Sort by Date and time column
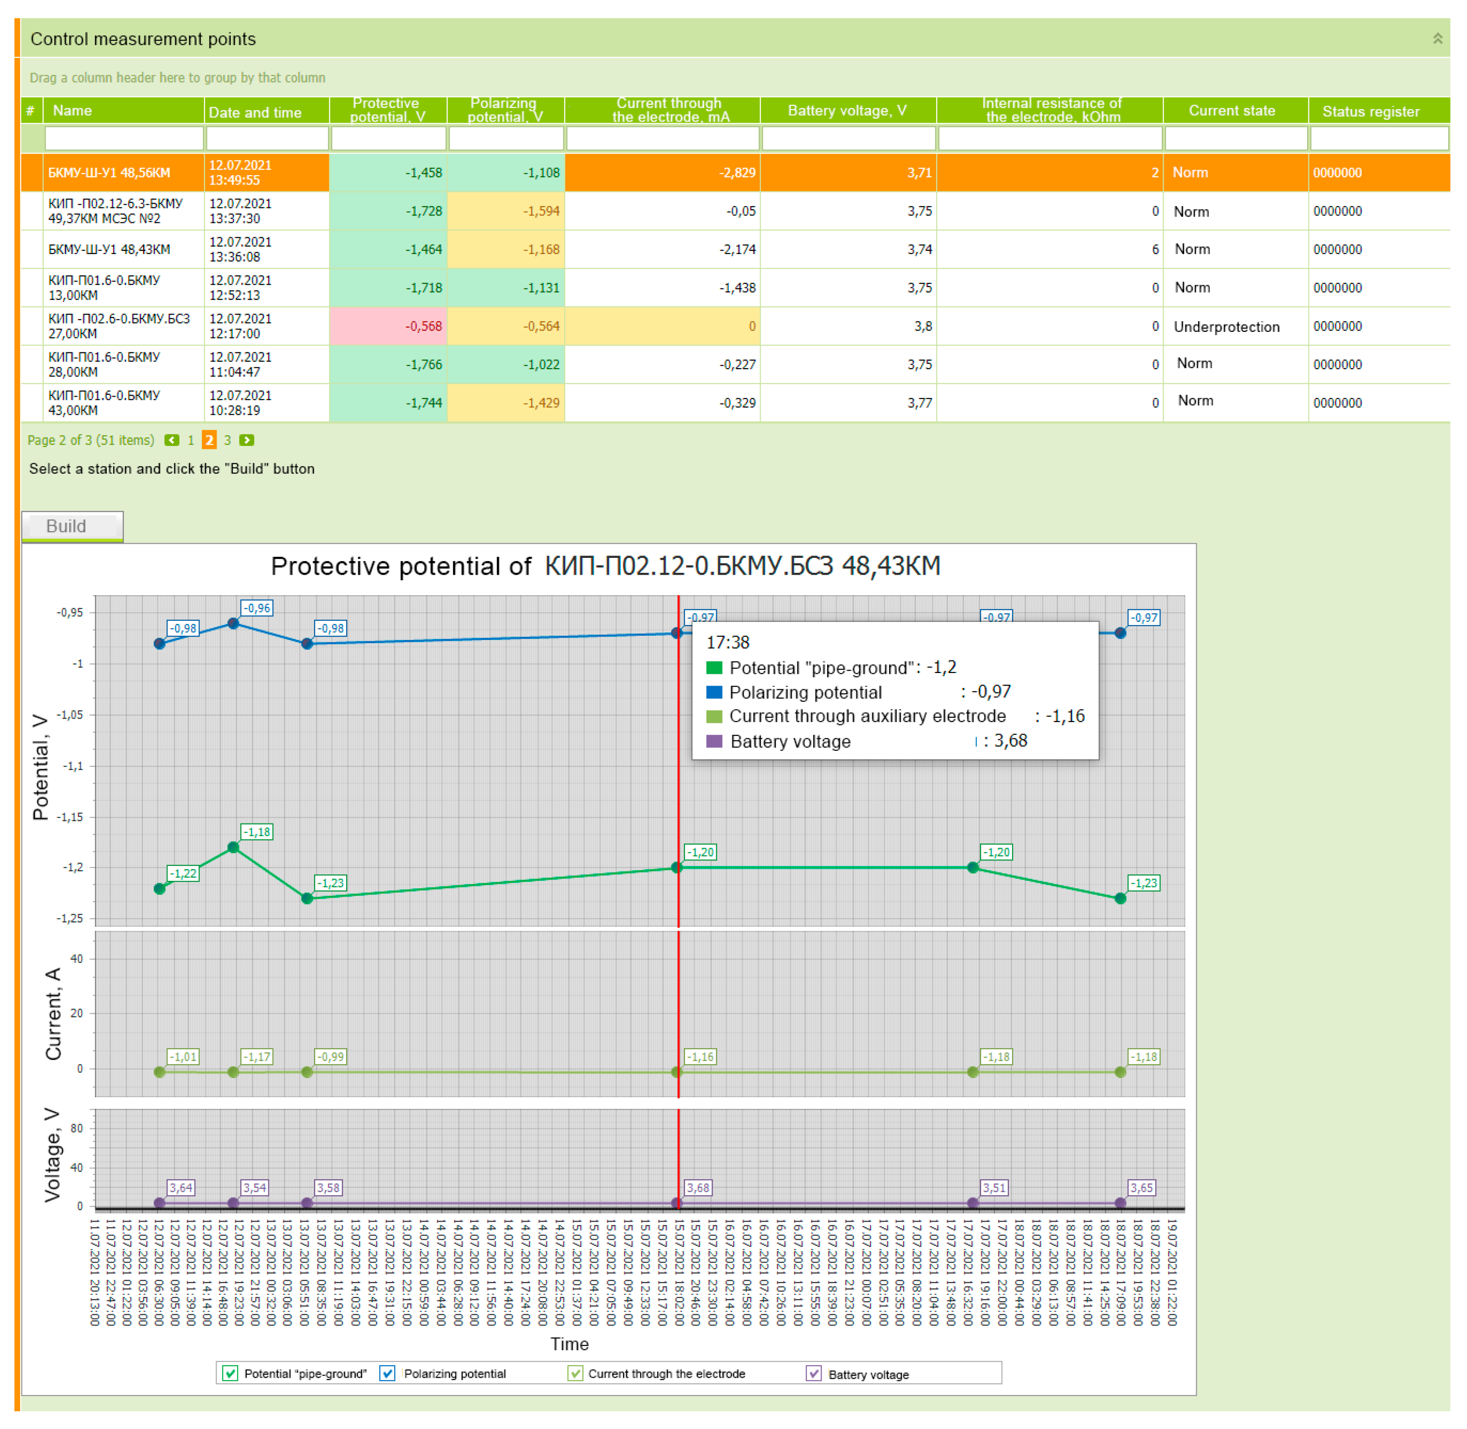The image size is (1467, 1429). tap(255, 112)
